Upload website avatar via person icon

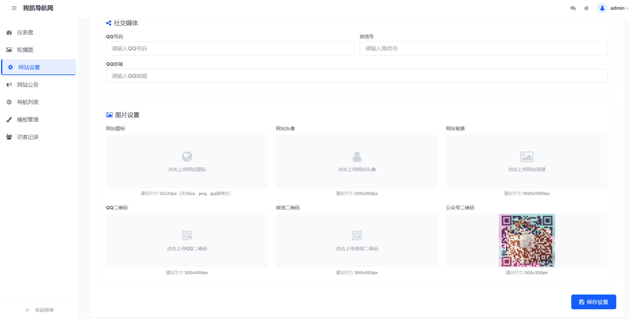pos(357,157)
